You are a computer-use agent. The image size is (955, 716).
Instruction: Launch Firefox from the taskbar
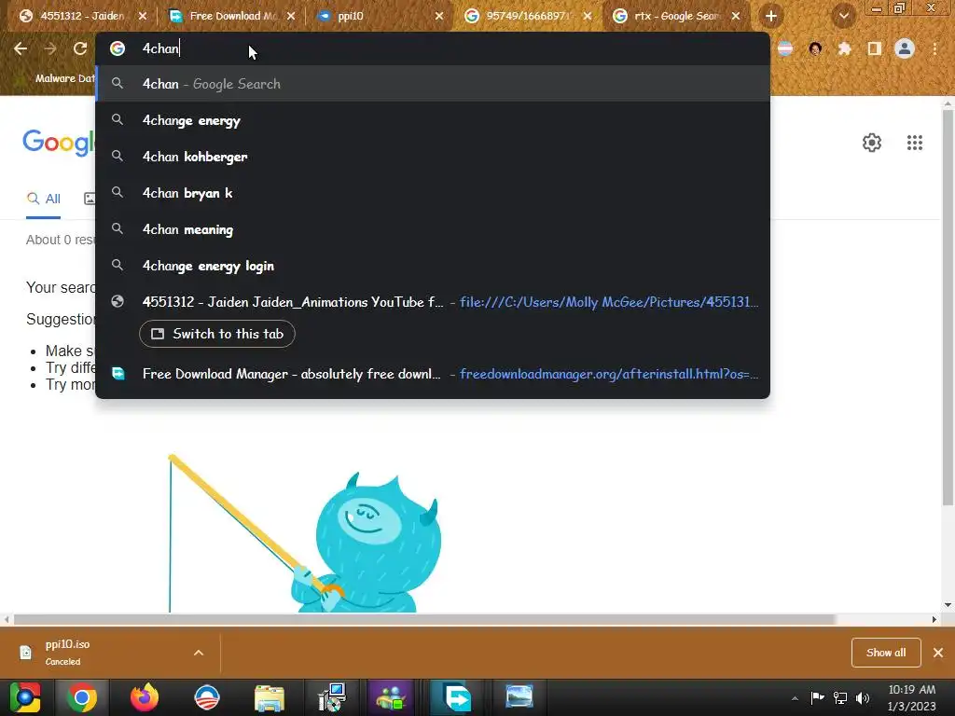coord(145,697)
